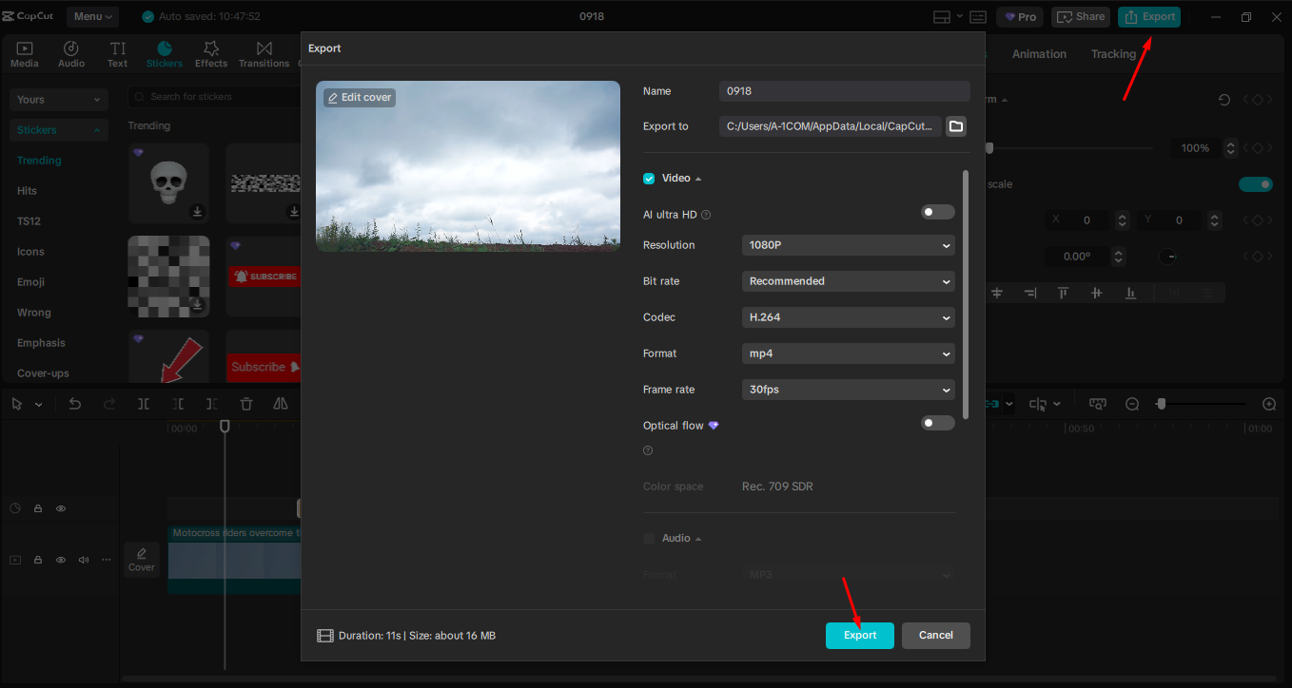The height and width of the screenshot is (688, 1292).
Task: Hide the upper sticker track with eye icon
Action: pos(61,508)
